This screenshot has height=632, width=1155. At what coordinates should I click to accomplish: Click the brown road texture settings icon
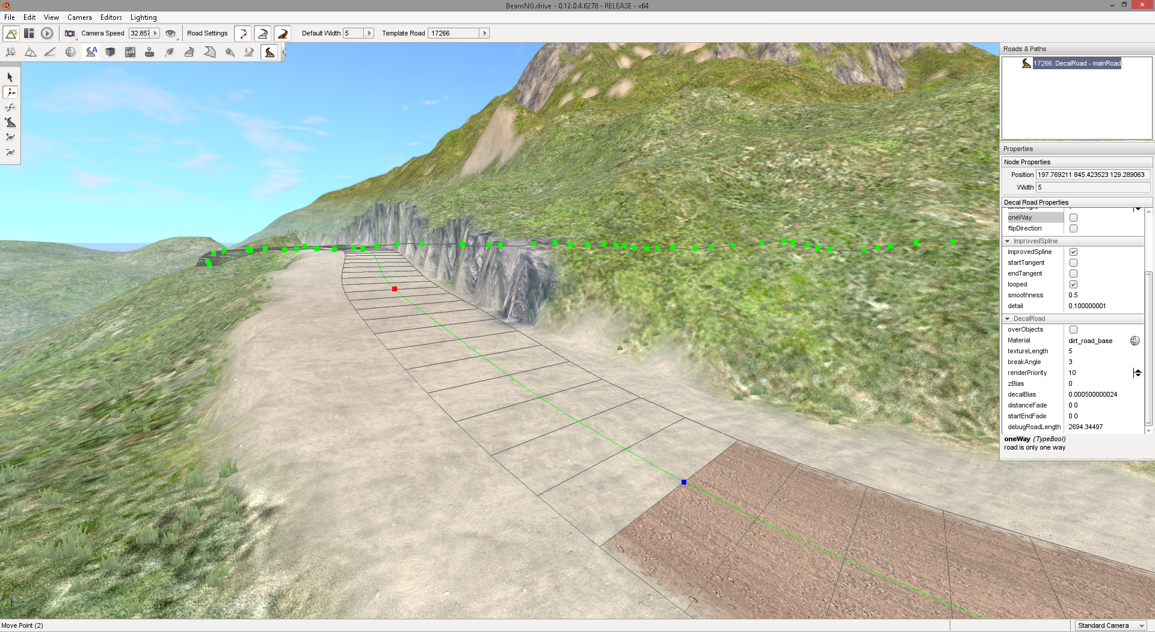pos(283,33)
